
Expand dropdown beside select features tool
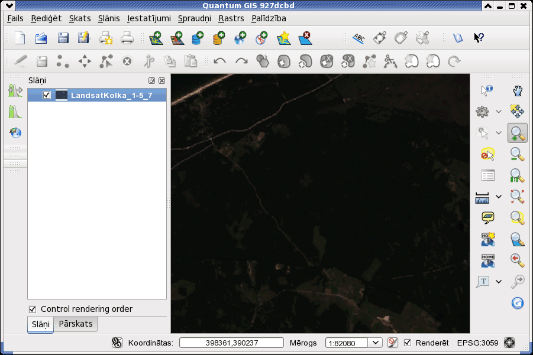pos(499,133)
